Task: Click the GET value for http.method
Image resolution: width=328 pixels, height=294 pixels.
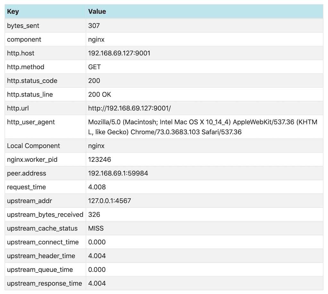Action: (x=94, y=67)
